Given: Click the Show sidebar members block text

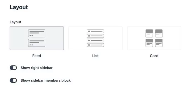Looking at the screenshot, I should [46, 80].
